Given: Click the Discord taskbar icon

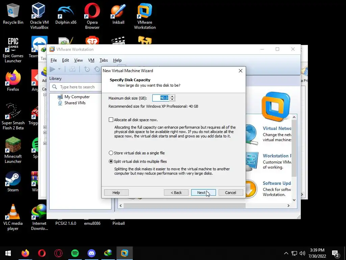Looking at the screenshot, I should click(x=91, y=253).
